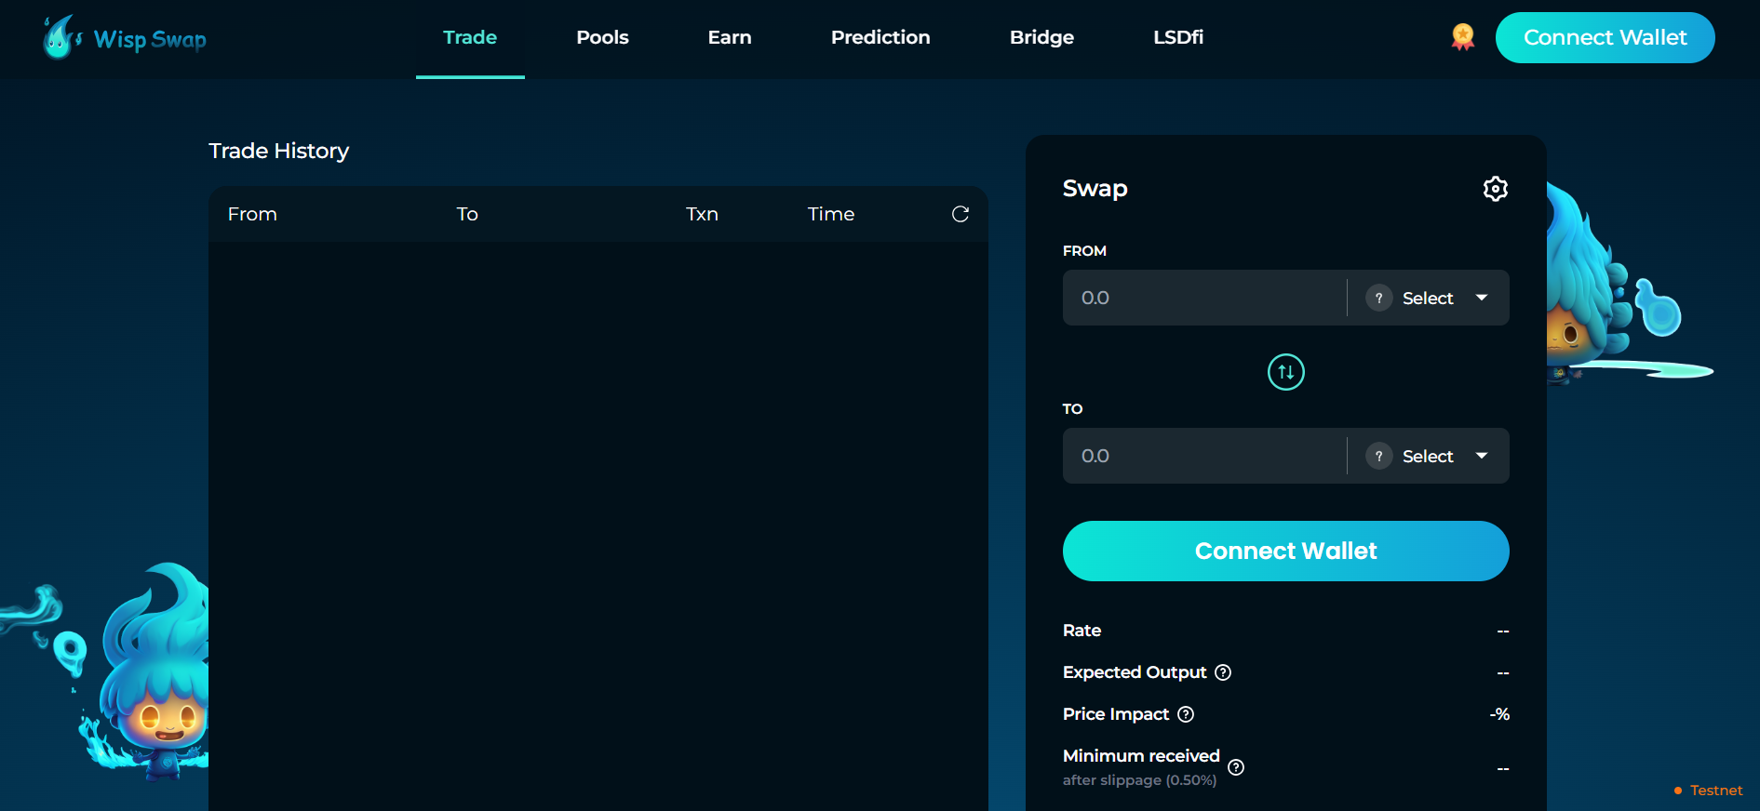Click the Rate label
The image size is (1760, 811).
click(x=1082, y=631)
